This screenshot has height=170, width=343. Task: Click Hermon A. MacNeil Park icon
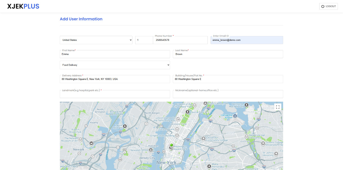click(246, 105)
